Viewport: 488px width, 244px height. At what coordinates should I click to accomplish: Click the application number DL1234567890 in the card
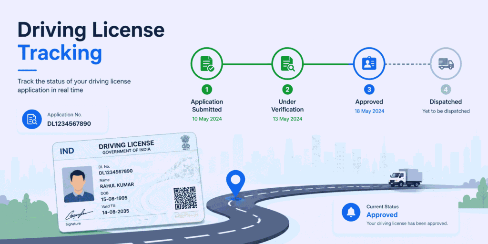point(69,123)
